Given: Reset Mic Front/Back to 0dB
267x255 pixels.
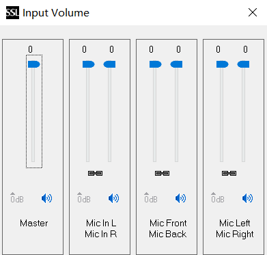Looking at the screenshot, I should (151, 198).
